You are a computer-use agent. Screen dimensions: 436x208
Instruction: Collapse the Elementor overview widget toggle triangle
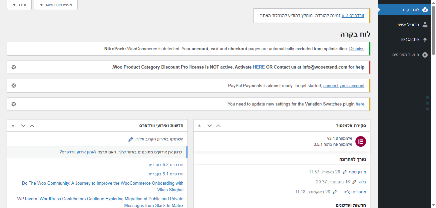[199, 126]
